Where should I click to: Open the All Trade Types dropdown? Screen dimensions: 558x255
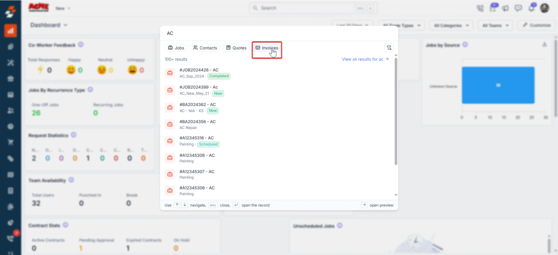[402, 26]
